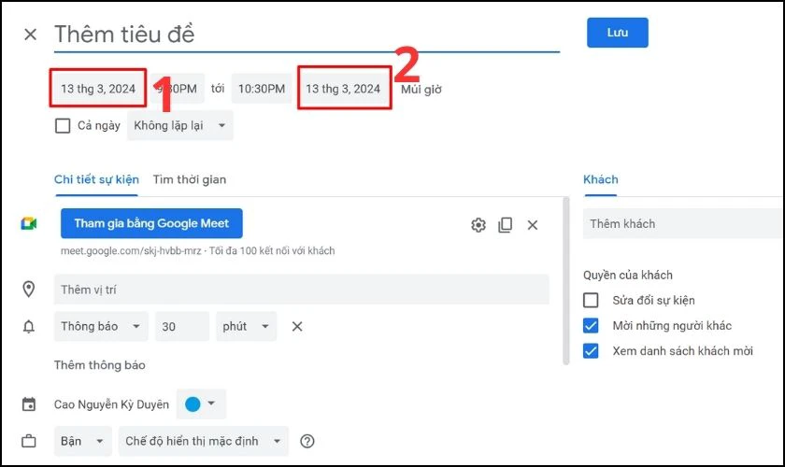Remove the Google Meet conferencing
Image resolution: width=785 pixels, height=467 pixels.
(533, 225)
